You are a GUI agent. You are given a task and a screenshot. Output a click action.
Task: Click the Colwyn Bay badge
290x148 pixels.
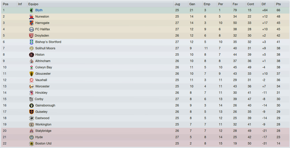point(32,68)
